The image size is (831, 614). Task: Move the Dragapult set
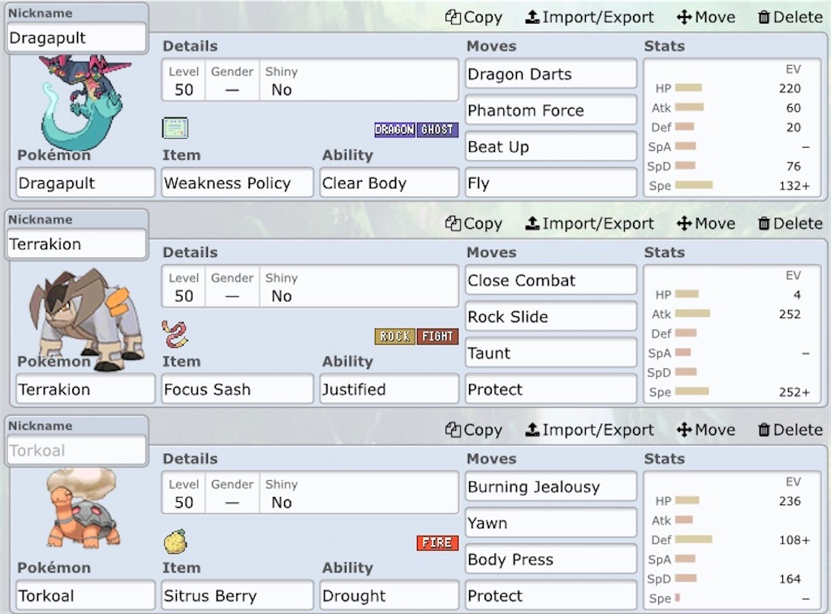706,18
